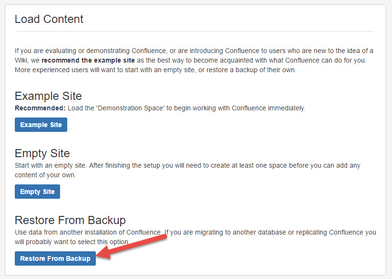
Task: Click the Empty Site section heading
Action: coord(42,153)
